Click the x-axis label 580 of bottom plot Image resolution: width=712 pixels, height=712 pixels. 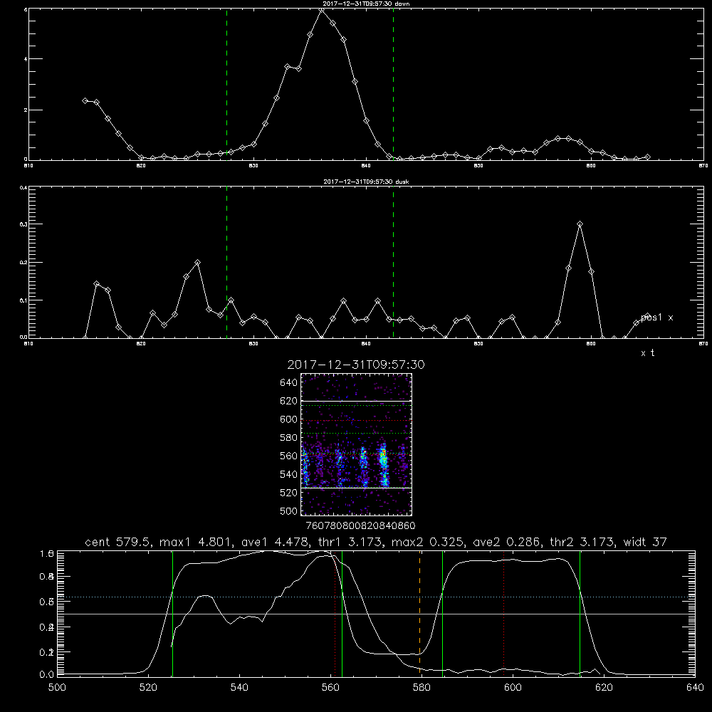pos(422,688)
